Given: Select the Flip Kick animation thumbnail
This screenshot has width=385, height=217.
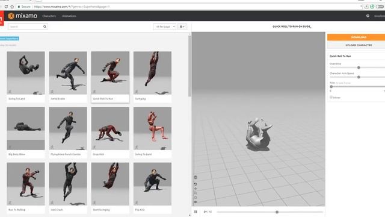Looking at the screenshot, I should tap(152, 184).
